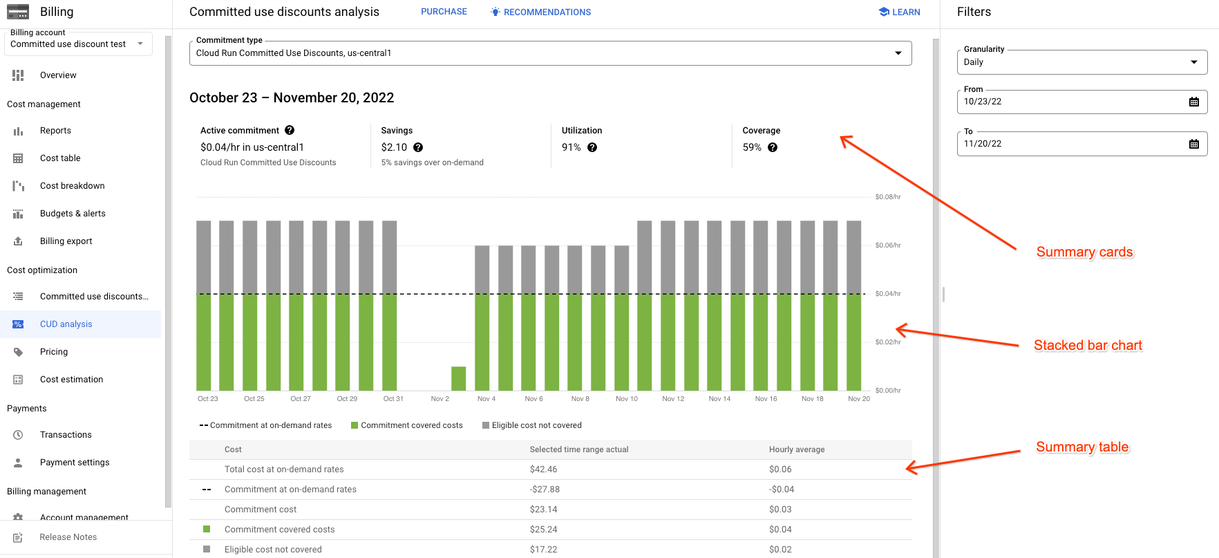
Task: Open the To date calendar picker icon
Action: pyautogui.click(x=1193, y=144)
